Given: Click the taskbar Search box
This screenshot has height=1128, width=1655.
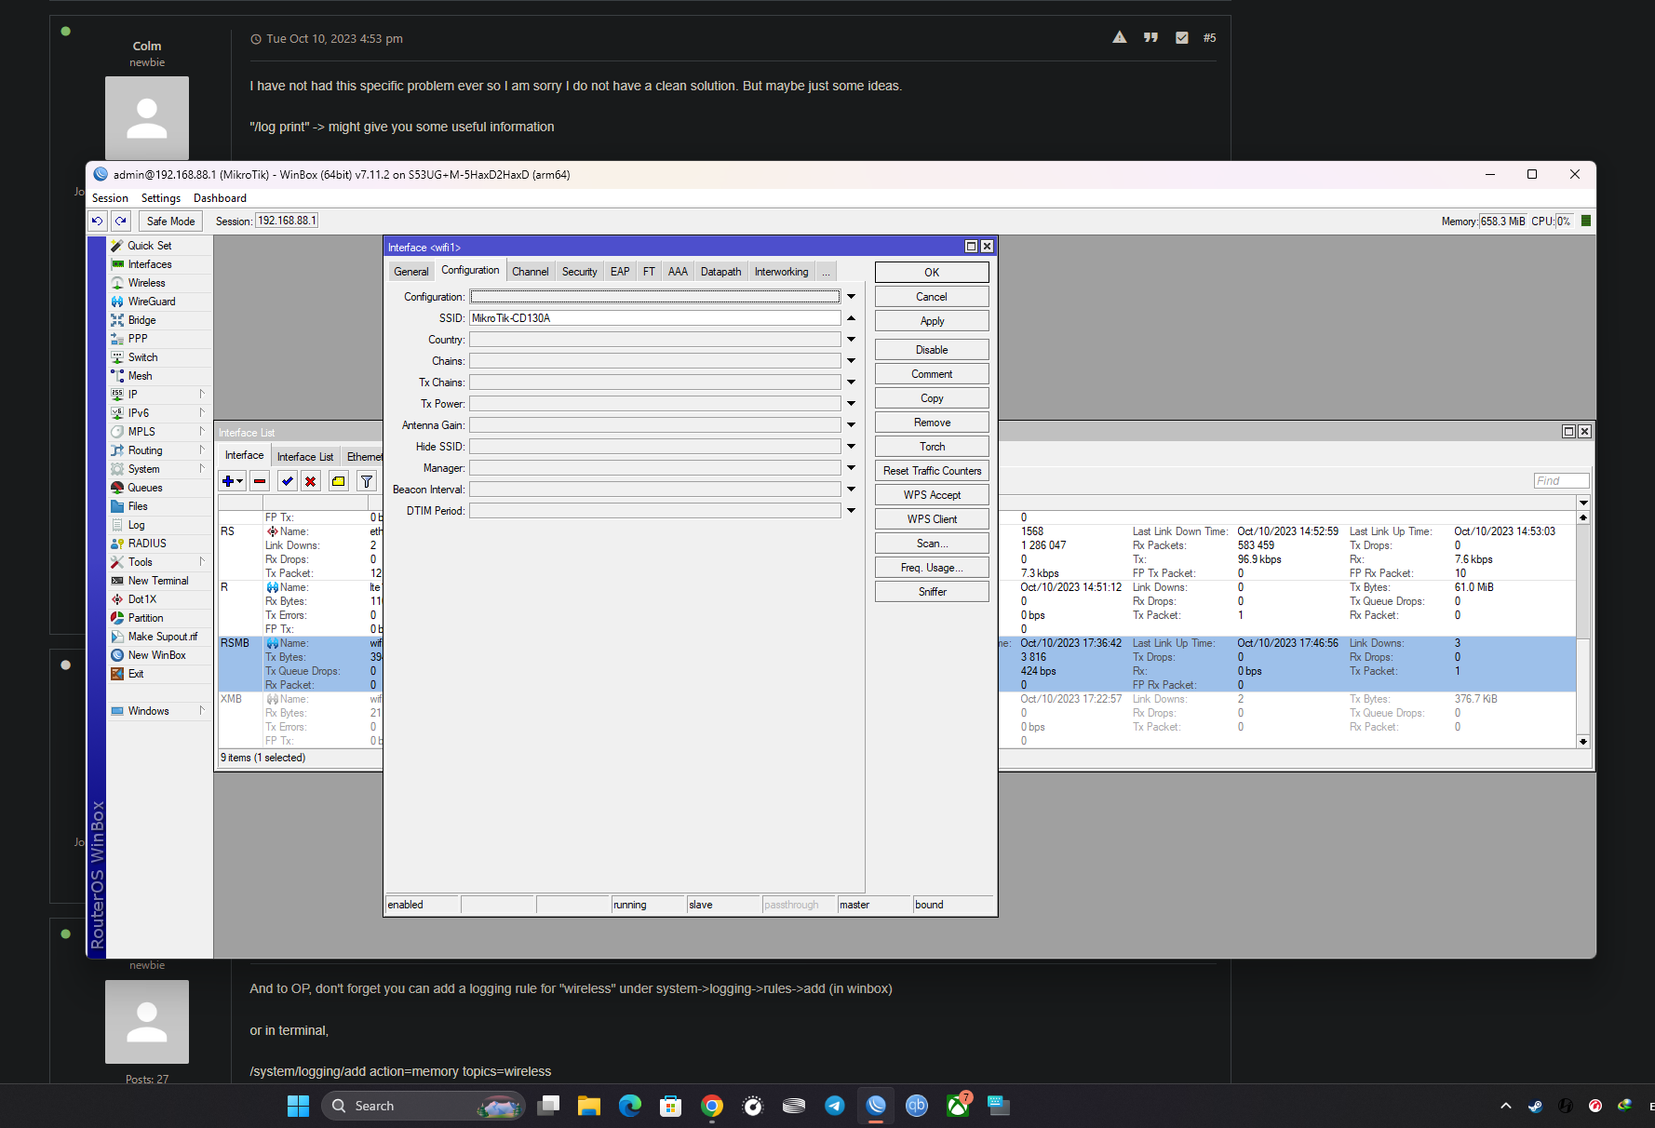Looking at the screenshot, I should tap(424, 1106).
